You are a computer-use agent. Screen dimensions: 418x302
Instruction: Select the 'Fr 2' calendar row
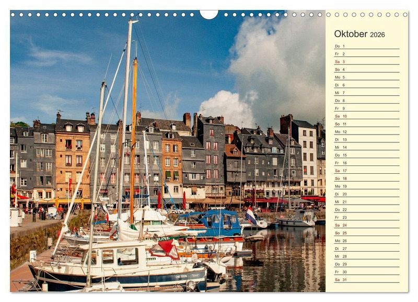click(367, 54)
